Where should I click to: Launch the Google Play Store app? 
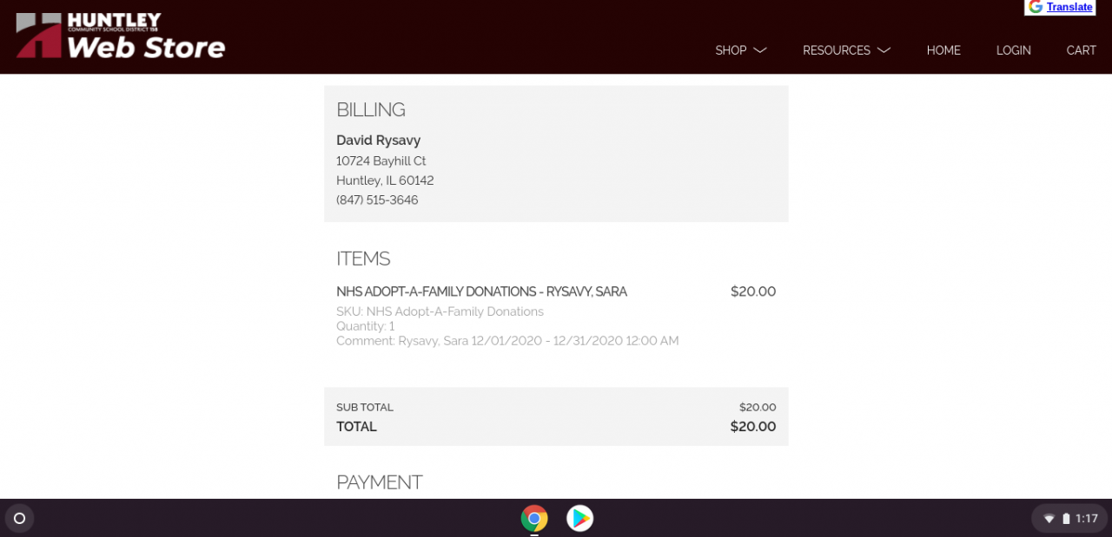pos(579,519)
